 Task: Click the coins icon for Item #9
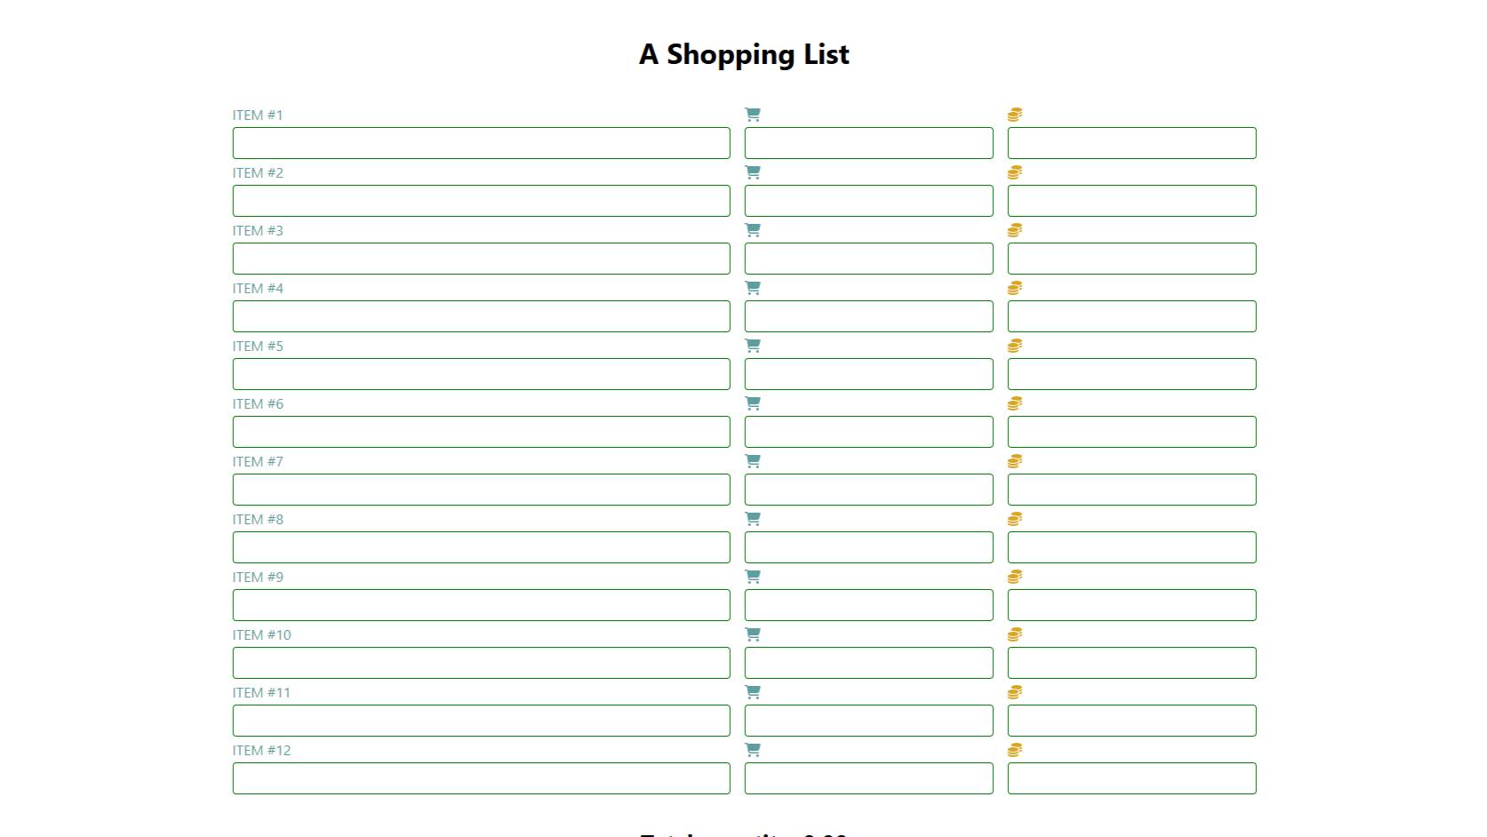(x=1015, y=577)
